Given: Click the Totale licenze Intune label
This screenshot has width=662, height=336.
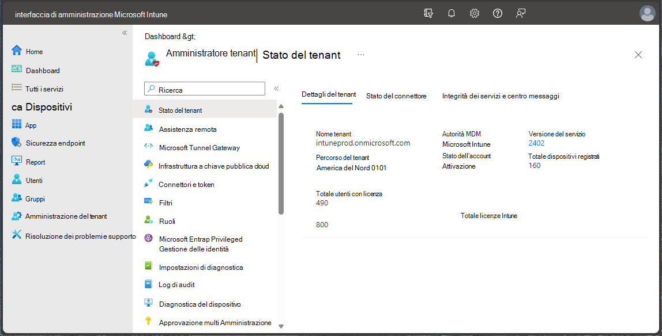Looking at the screenshot, I should coord(489,216).
